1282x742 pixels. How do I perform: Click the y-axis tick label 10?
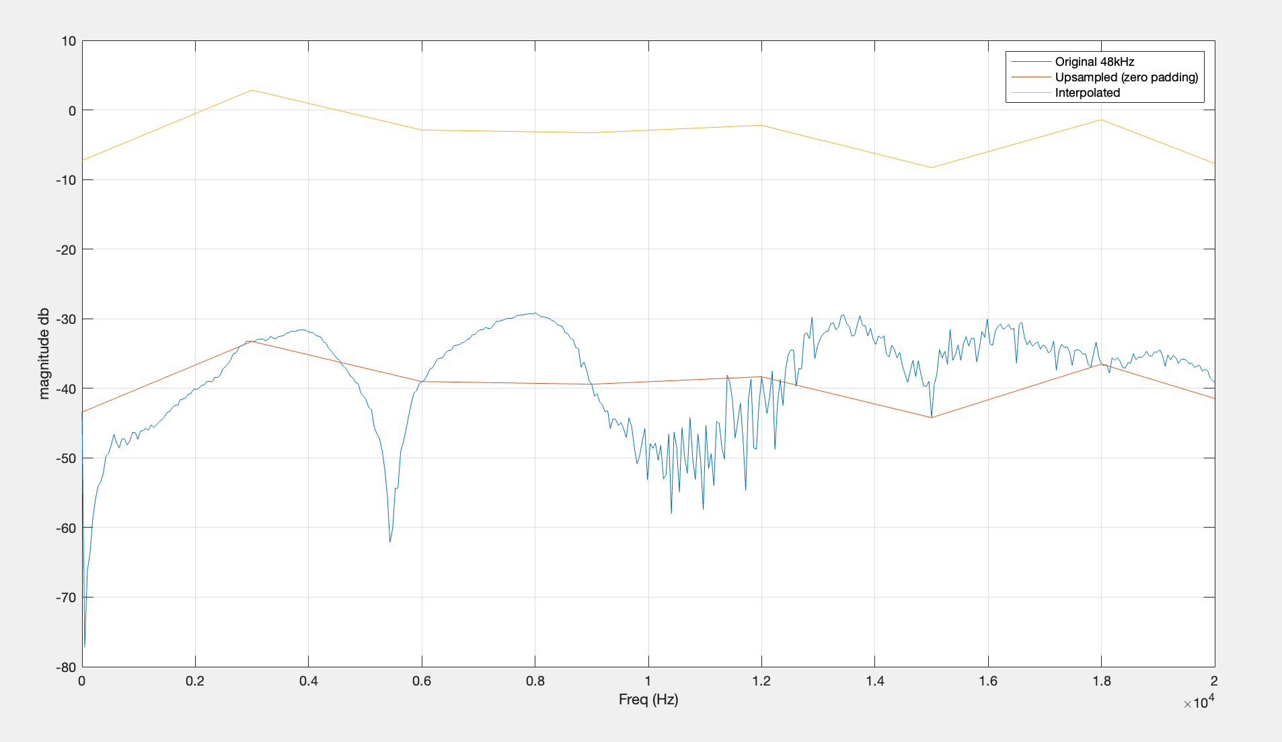69,41
